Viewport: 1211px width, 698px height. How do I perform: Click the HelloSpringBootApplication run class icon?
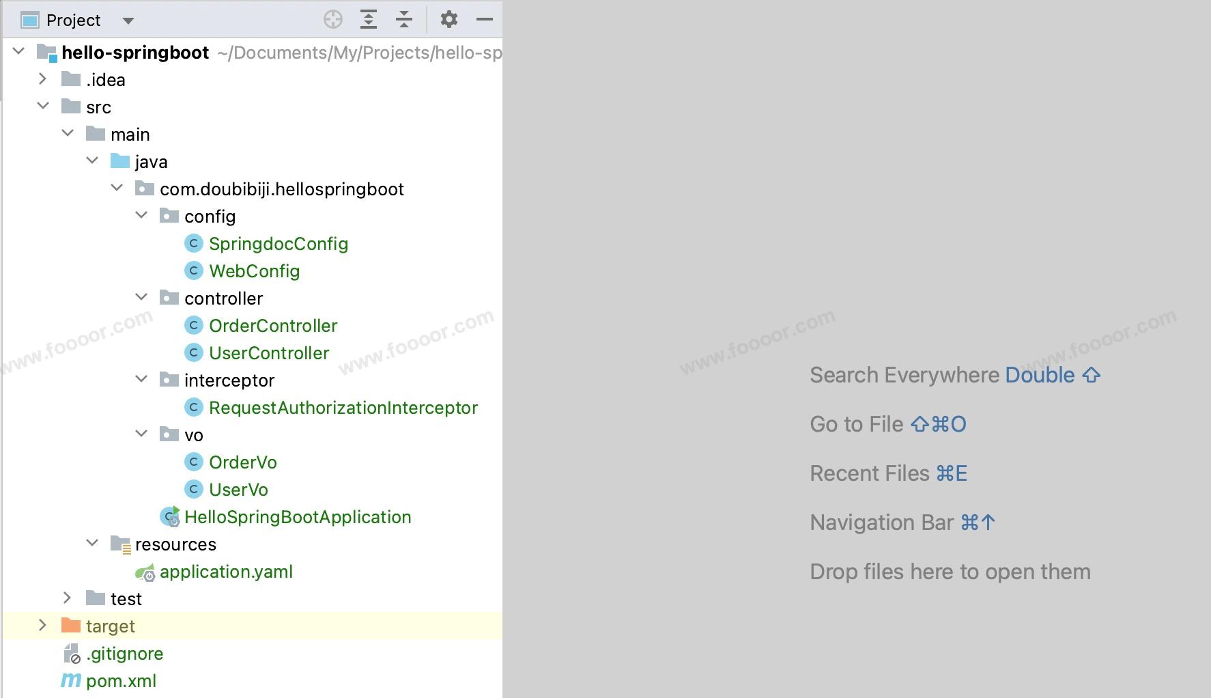pos(170,517)
